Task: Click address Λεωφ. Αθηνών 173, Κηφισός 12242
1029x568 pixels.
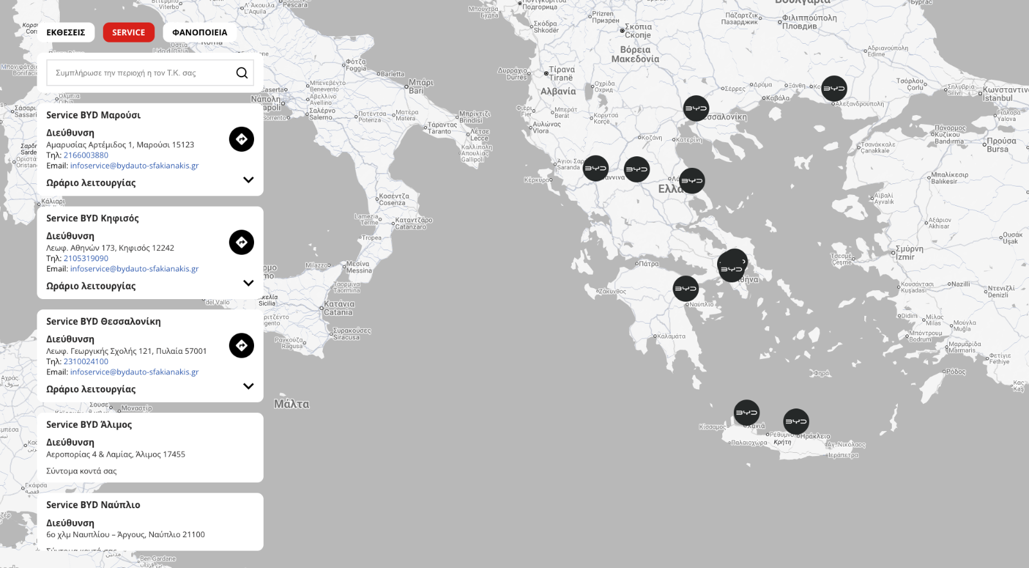Action: 110,248
